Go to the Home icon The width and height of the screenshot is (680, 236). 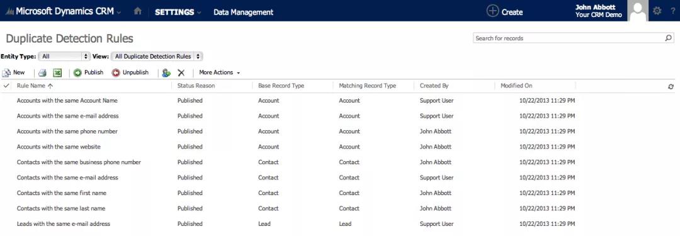click(x=137, y=11)
